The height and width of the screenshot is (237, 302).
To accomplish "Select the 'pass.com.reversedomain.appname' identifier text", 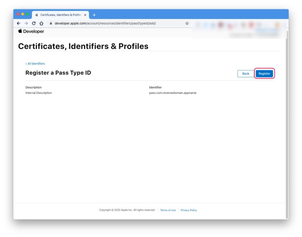I will click(x=173, y=93).
